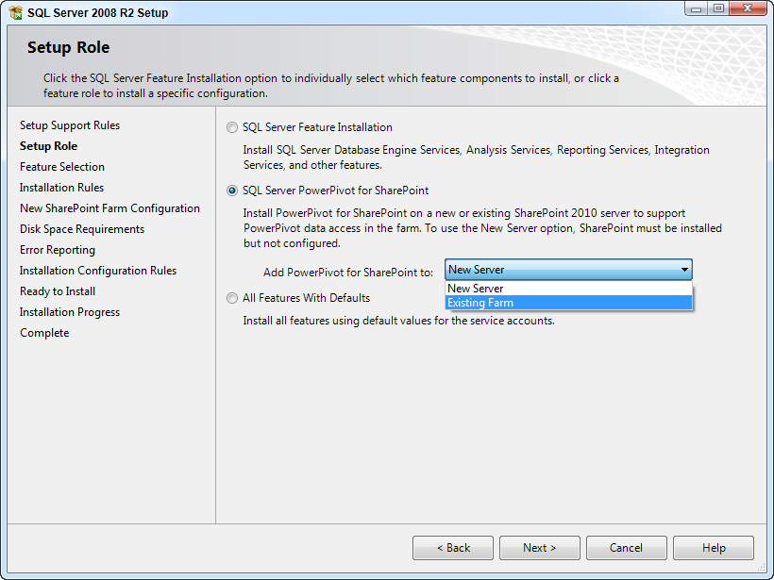Maximize the SQL Server Setup window
The width and height of the screenshot is (774, 580).
pos(719,10)
